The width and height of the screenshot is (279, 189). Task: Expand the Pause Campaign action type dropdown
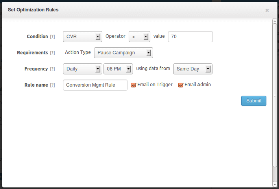123,53
